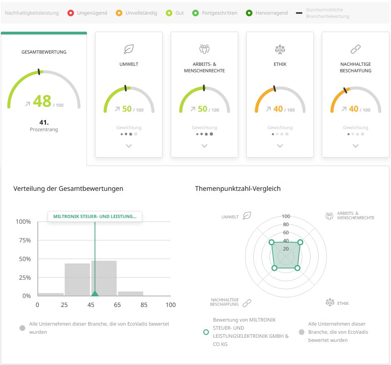Click the Arbeits- & Menschenrechte Gewichtung dots
Image resolution: width=391 pixels, height=365 pixels.
point(204,134)
